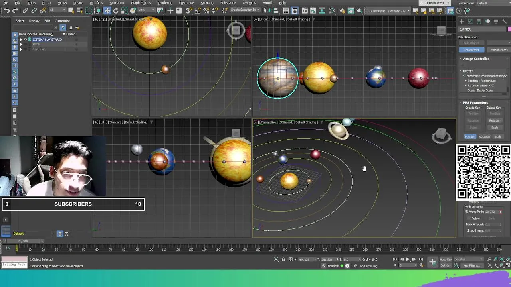This screenshot has width=511, height=287.
Task: Click the Set Key button
Action: click(446, 265)
